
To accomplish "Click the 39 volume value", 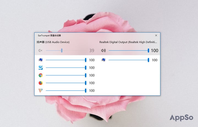I will (x=92, y=51).
